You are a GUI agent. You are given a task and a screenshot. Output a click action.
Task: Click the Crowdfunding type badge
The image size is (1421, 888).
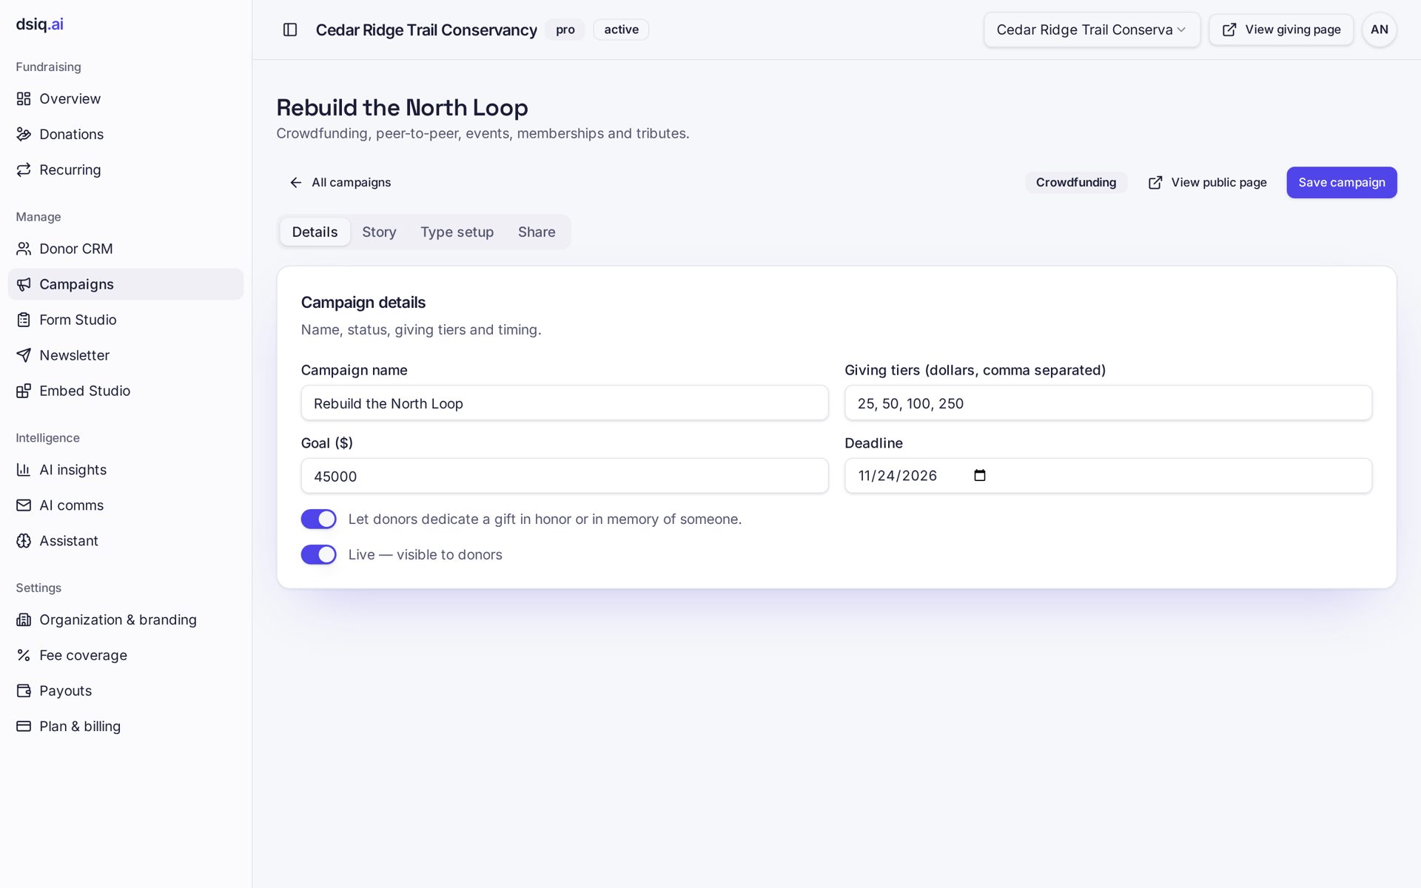[x=1075, y=182]
